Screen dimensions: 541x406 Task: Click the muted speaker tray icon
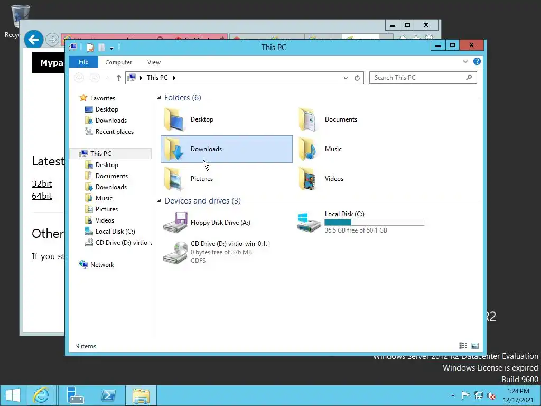coord(491,395)
